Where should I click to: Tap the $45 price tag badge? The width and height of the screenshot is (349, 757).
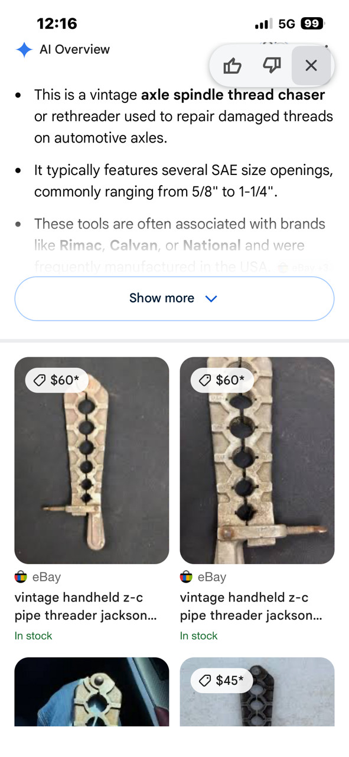pyautogui.click(x=221, y=681)
